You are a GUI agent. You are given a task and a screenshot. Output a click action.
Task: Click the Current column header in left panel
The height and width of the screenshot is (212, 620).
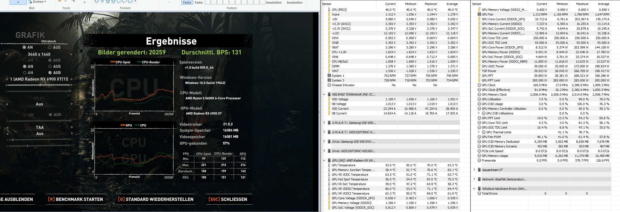(x=390, y=4)
